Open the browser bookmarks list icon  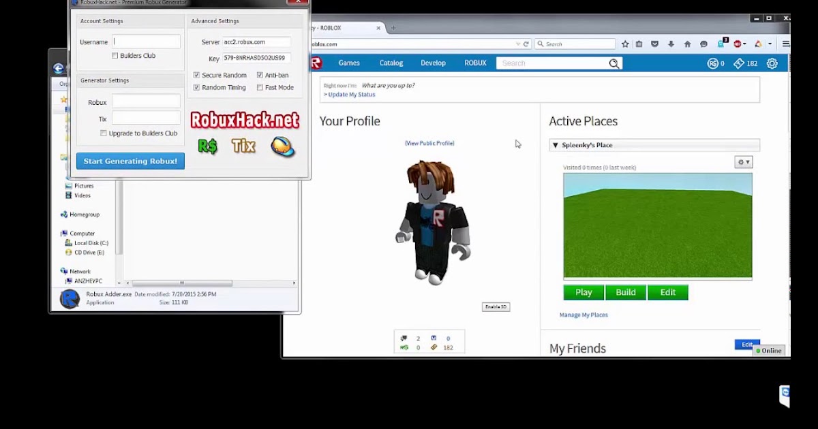click(x=639, y=44)
